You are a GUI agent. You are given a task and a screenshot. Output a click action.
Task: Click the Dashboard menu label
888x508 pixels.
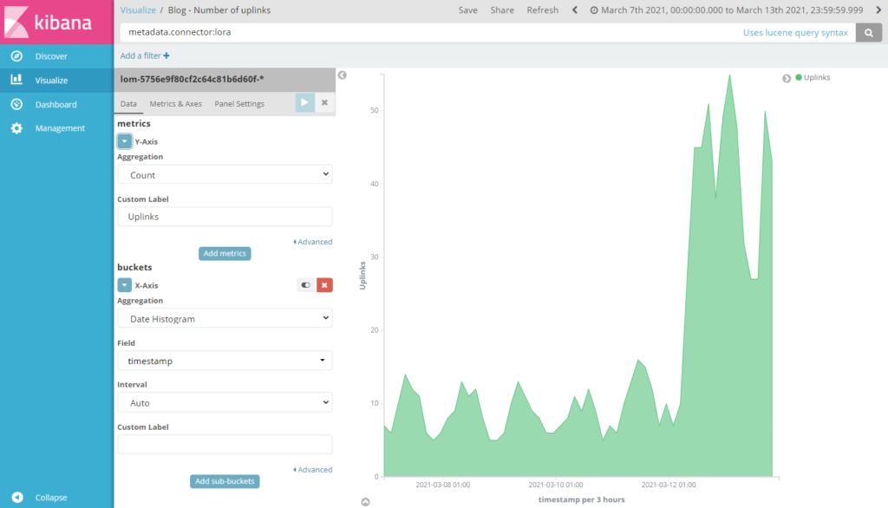click(55, 104)
